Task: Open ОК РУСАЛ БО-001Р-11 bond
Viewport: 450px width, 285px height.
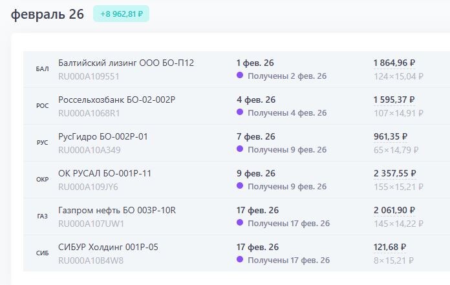Action: tap(105, 173)
